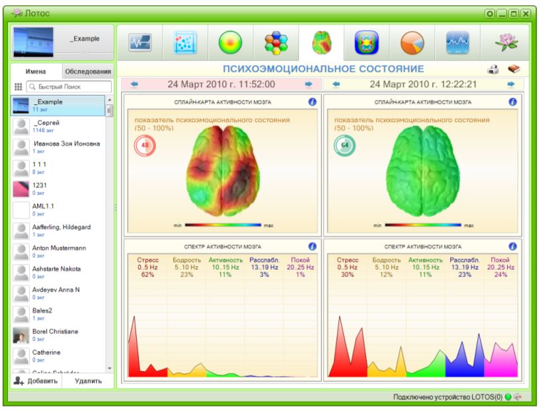Click the Добавить button
The image size is (544, 411).
click(x=37, y=381)
